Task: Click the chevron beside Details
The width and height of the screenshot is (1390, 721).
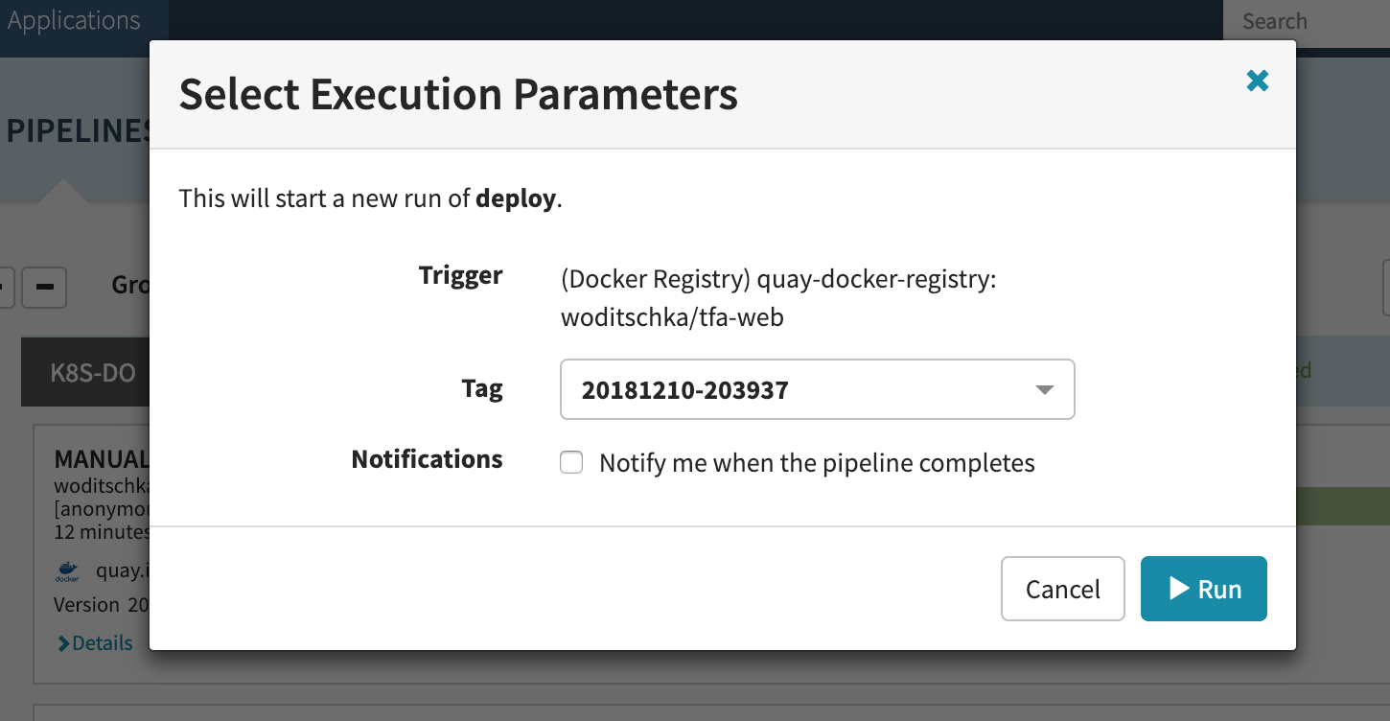Action: [63, 643]
